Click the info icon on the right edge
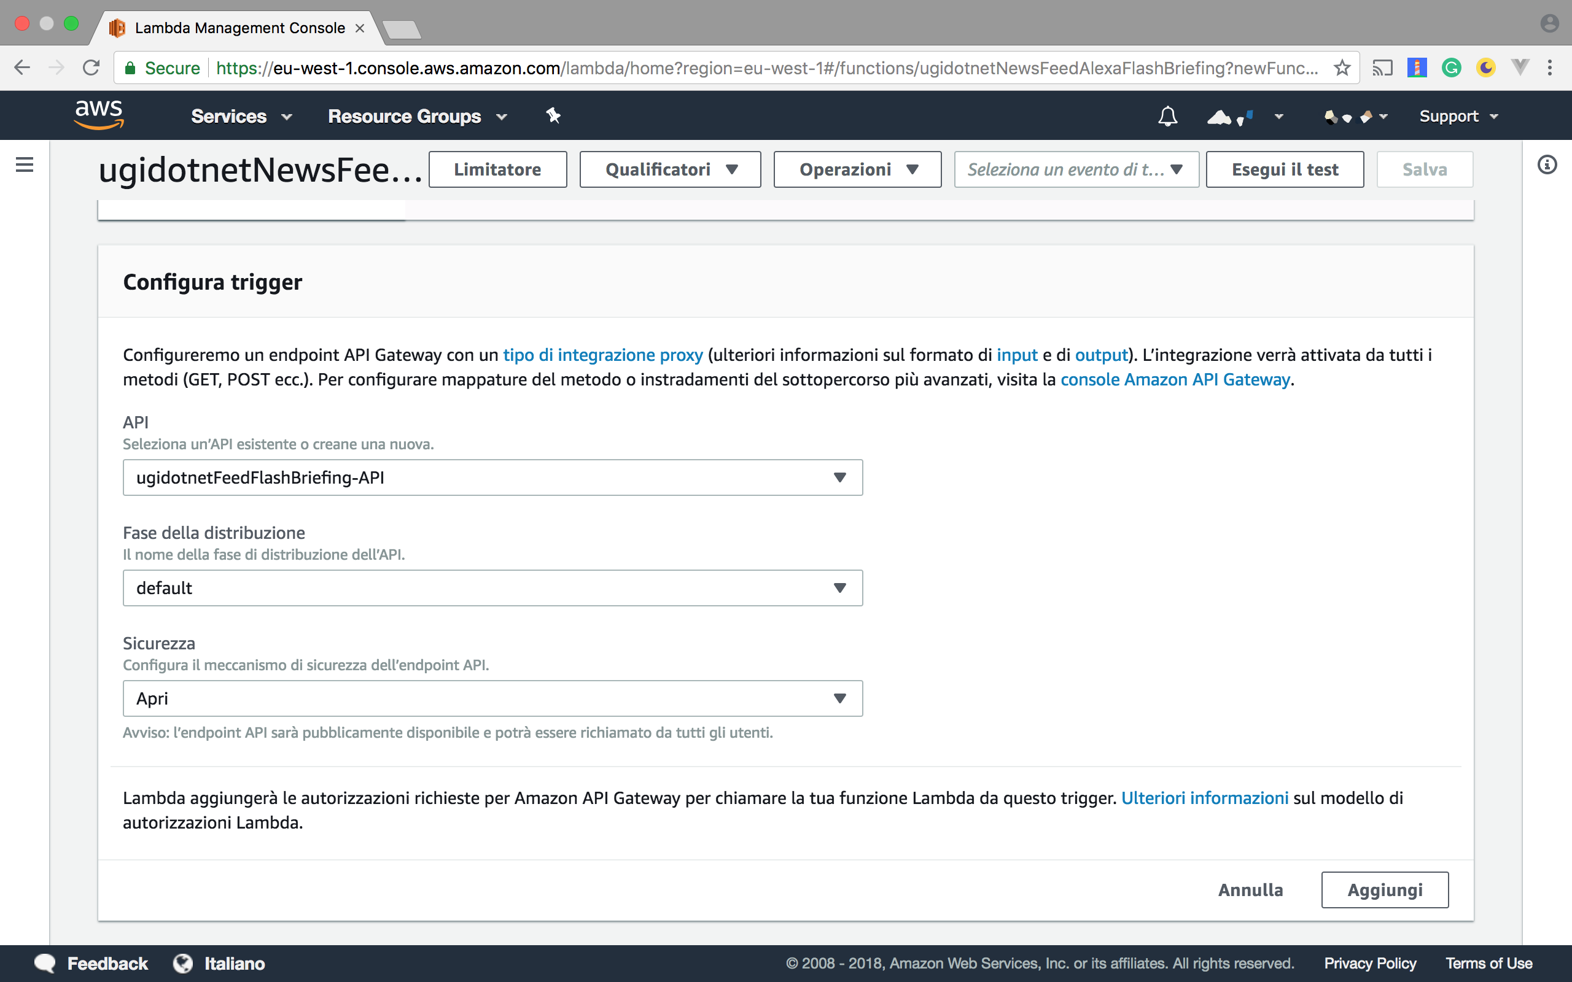Viewport: 1572px width, 982px height. [x=1547, y=164]
